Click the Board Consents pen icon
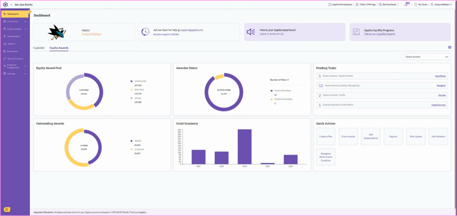 5,59
